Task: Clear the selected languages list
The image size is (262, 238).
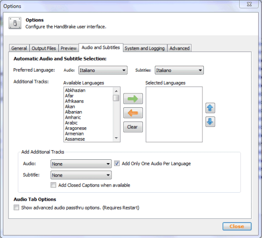Action: [133, 127]
